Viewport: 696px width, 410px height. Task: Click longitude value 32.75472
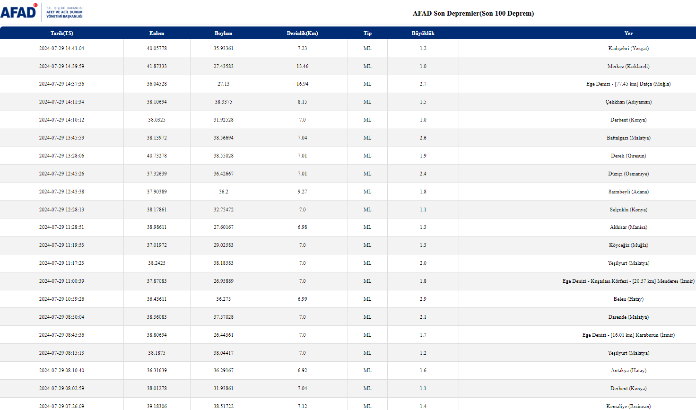click(x=224, y=209)
